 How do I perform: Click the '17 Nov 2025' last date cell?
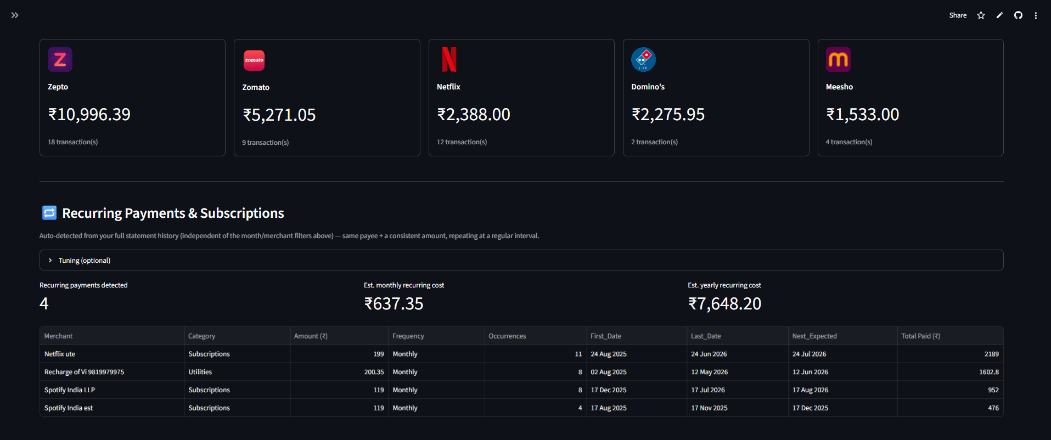point(738,408)
